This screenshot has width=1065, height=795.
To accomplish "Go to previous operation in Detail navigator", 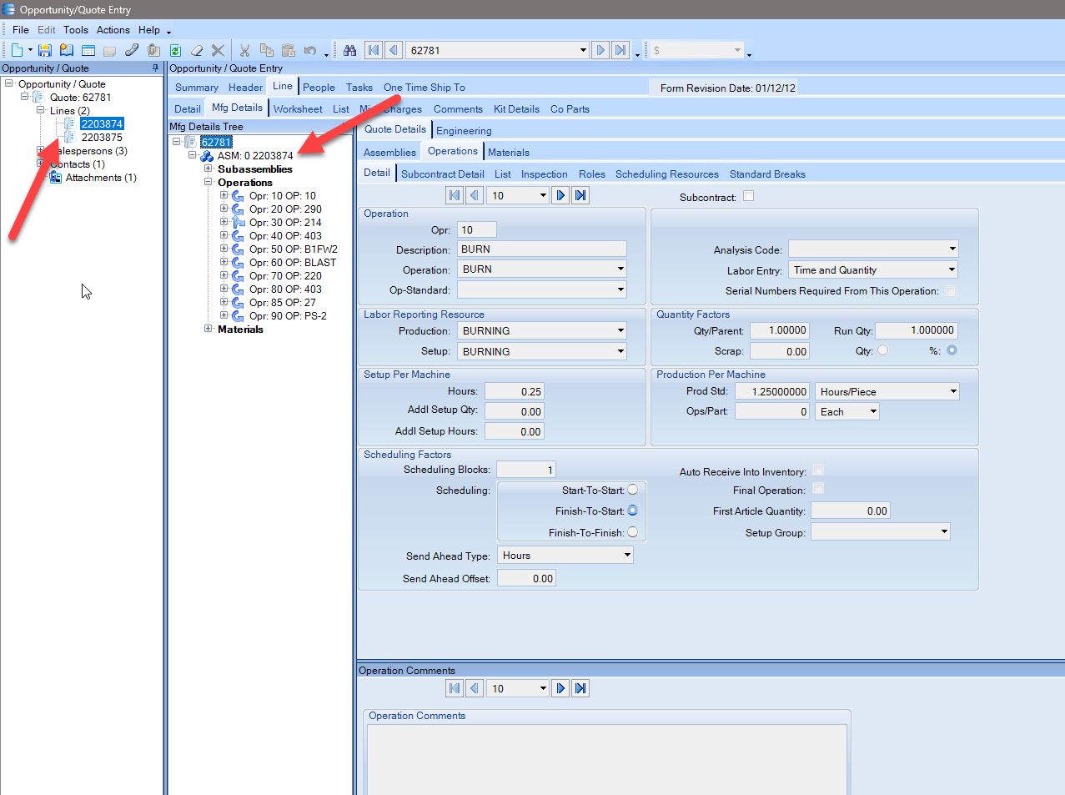I will (475, 195).
